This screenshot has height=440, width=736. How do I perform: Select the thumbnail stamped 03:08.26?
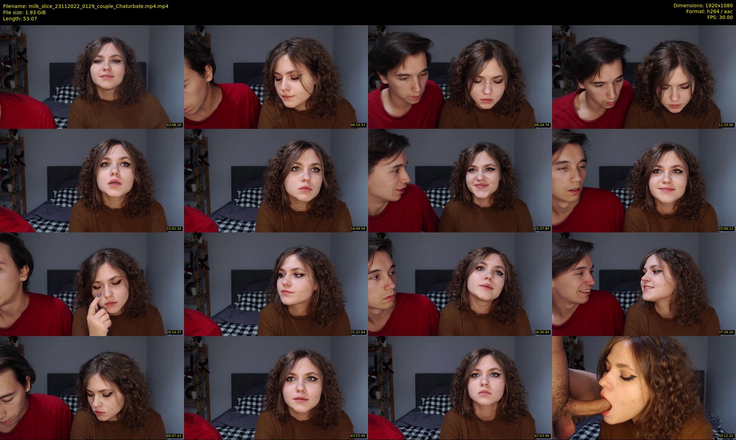(92, 77)
